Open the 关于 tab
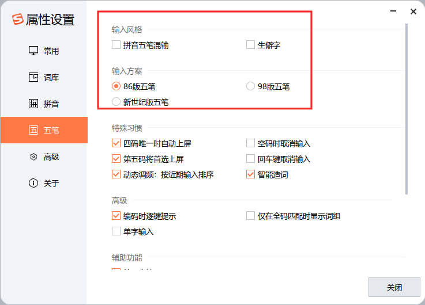This screenshot has height=305, width=425. [44, 184]
